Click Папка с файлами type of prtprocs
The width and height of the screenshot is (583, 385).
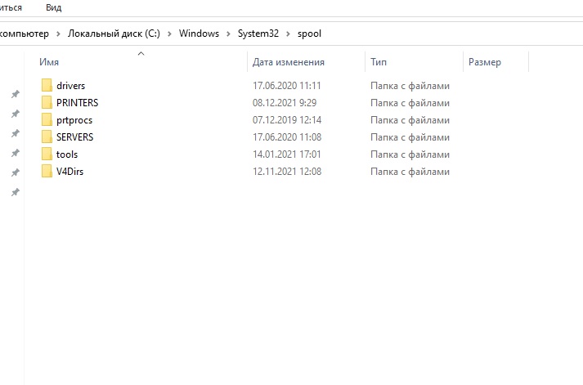pos(410,120)
